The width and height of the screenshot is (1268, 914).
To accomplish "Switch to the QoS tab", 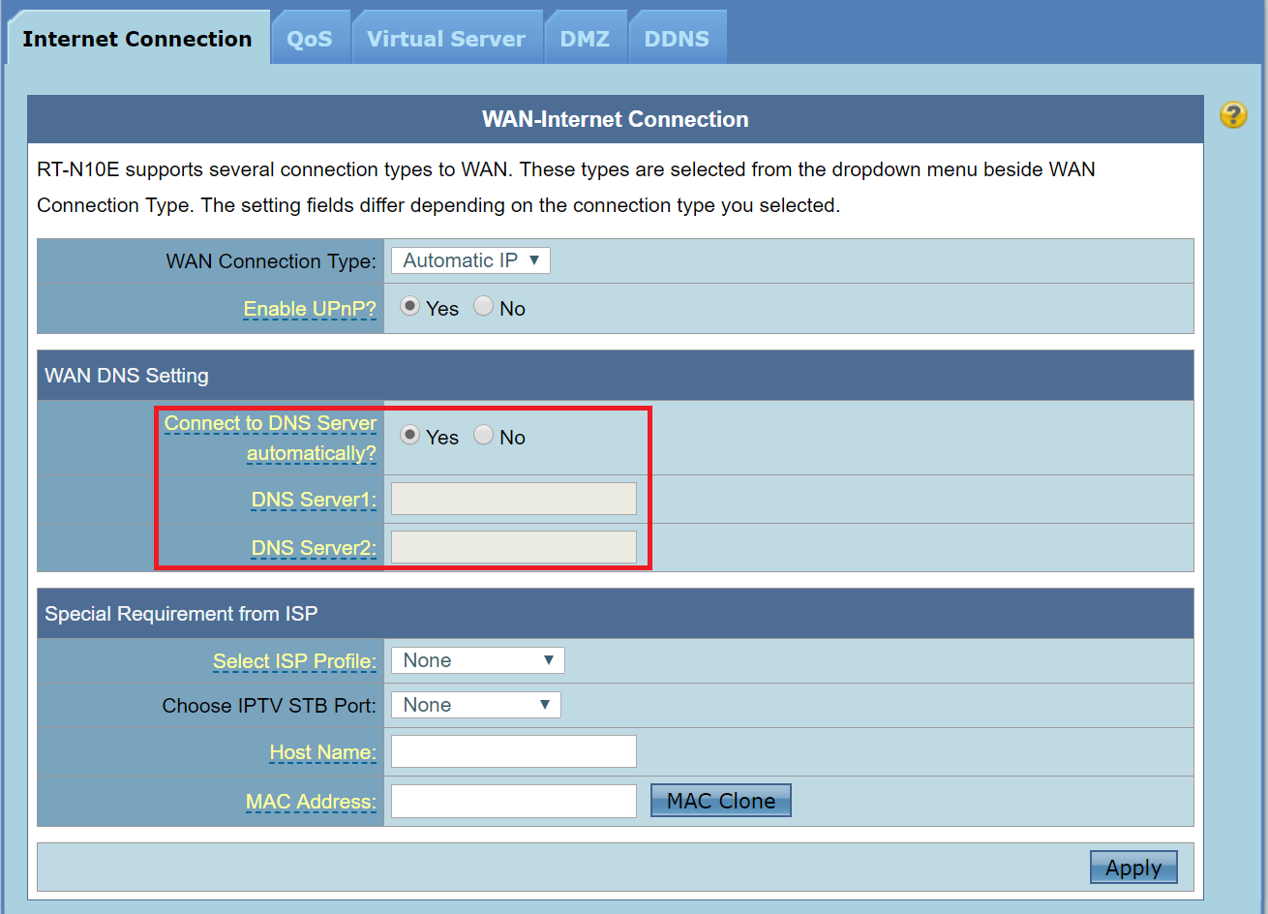I will tap(311, 38).
